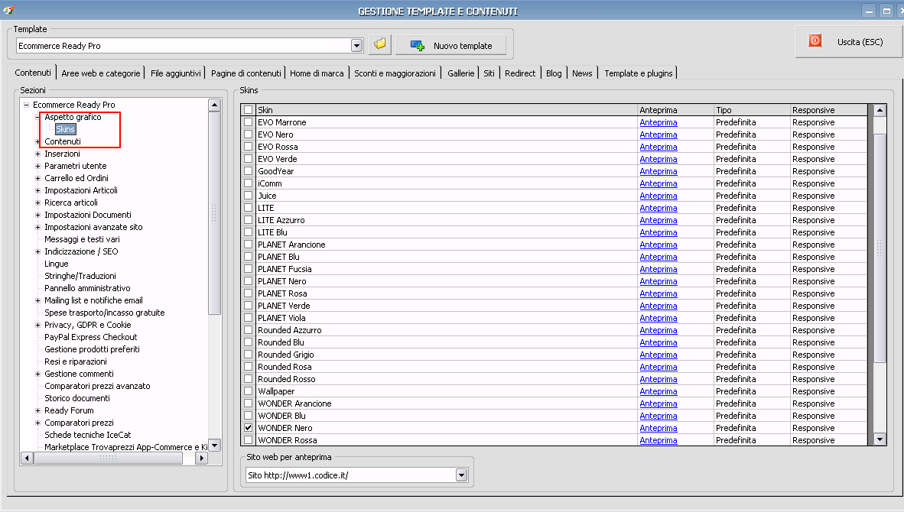This screenshot has height=512, width=904.
Task: Tick the LITE Azzurro skin checkbox
Action: (x=248, y=220)
